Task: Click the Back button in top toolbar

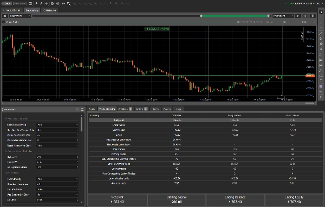Action: (x=7, y=4)
